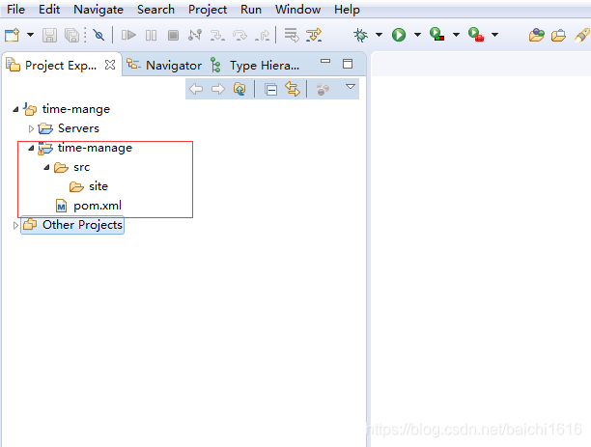Viewport: 591px width, 447px height.
Task: Open dropdown next to coverage run icon
Action: 456,35
